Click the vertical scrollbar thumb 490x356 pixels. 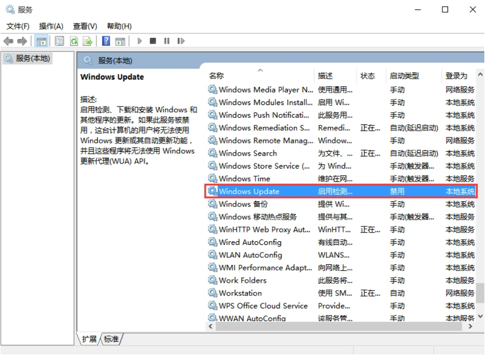(480, 293)
